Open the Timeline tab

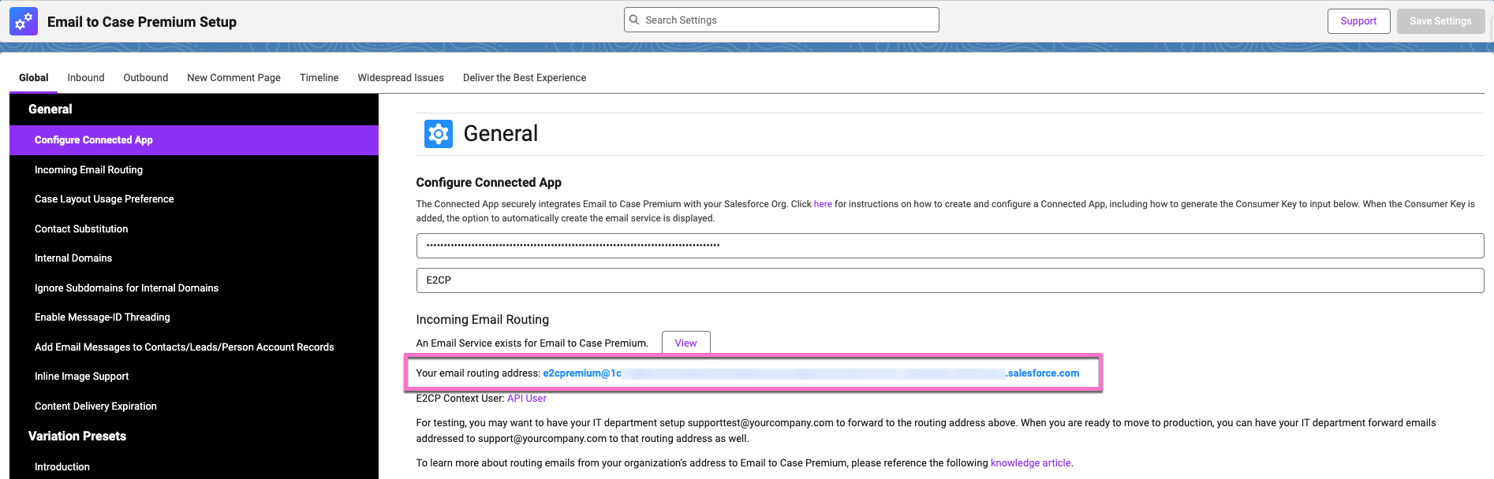pos(319,77)
